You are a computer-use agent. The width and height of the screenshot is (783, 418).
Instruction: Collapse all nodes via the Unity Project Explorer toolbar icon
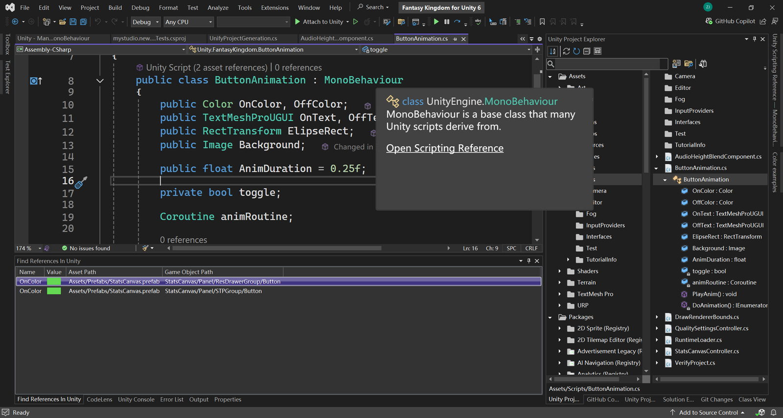(587, 51)
